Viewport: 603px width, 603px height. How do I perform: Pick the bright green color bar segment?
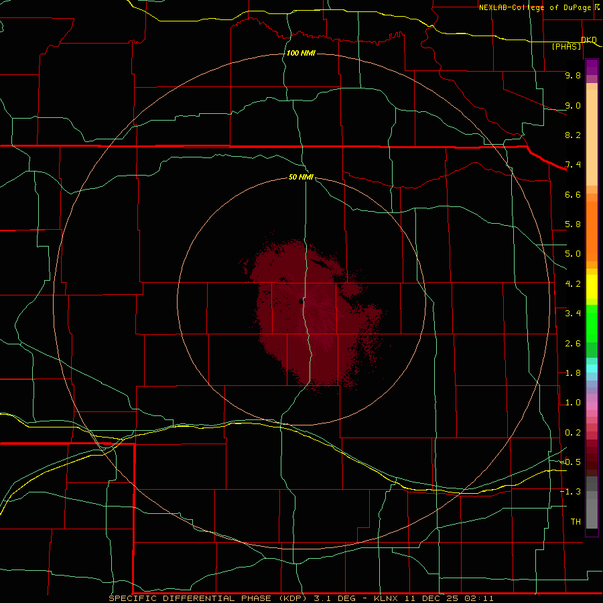592,323
